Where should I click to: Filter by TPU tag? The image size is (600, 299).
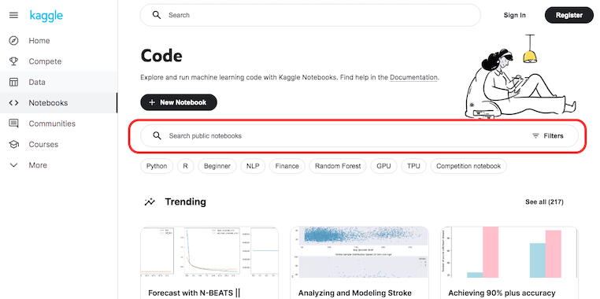pyautogui.click(x=413, y=166)
